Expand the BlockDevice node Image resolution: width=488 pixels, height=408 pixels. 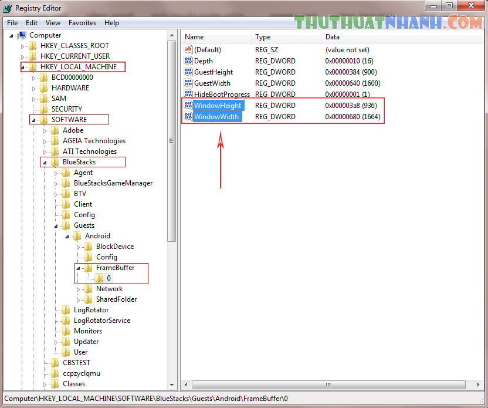79,247
